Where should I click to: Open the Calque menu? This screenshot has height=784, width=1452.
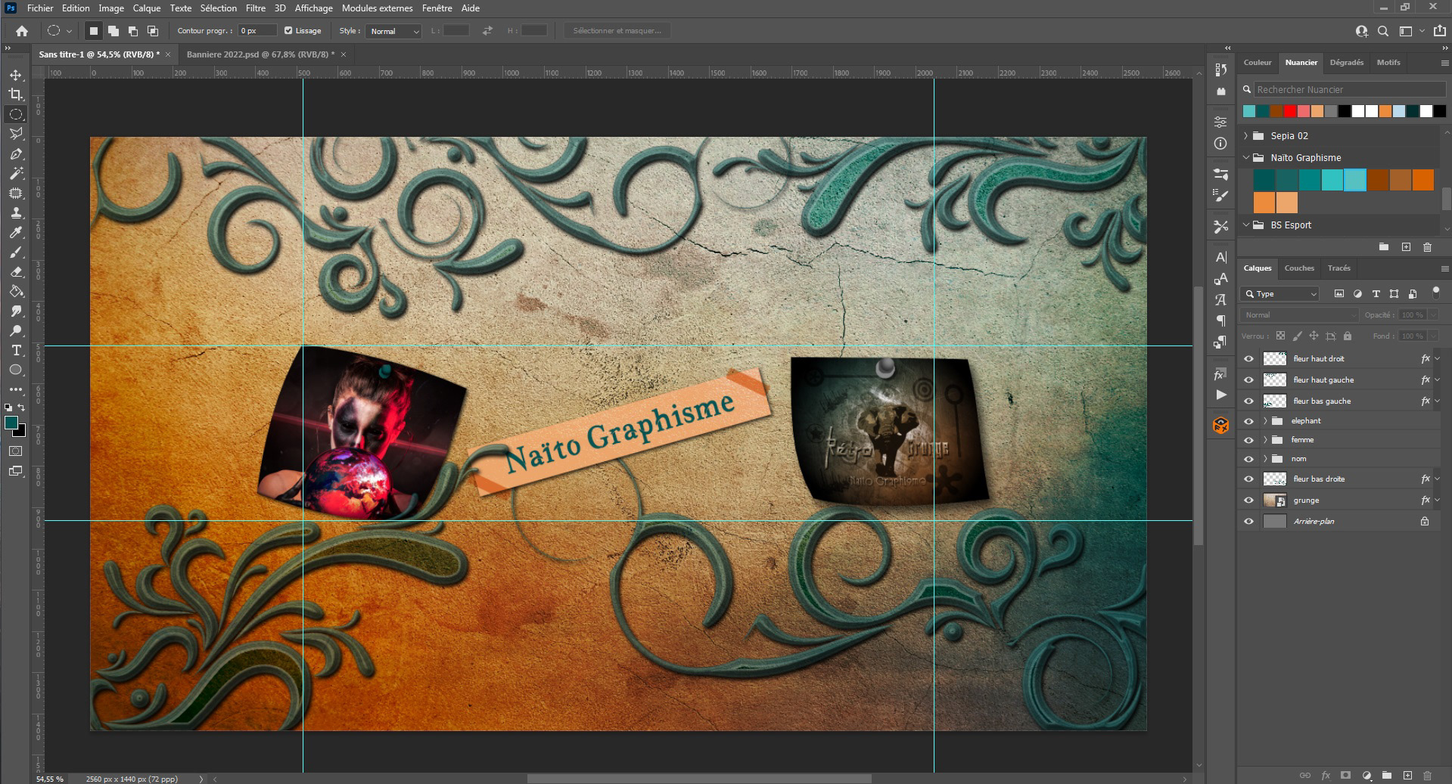pyautogui.click(x=147, y=8)
